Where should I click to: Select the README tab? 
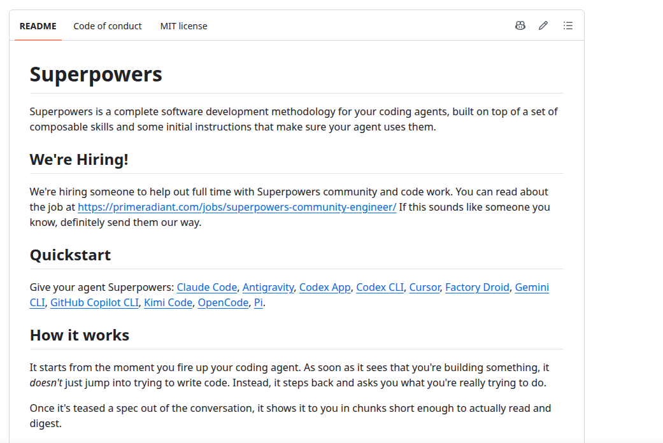point(38,26)
